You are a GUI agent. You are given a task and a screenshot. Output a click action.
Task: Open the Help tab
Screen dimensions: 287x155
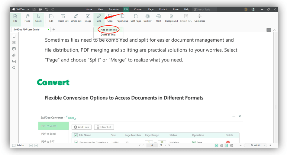[x=187, y=9]
